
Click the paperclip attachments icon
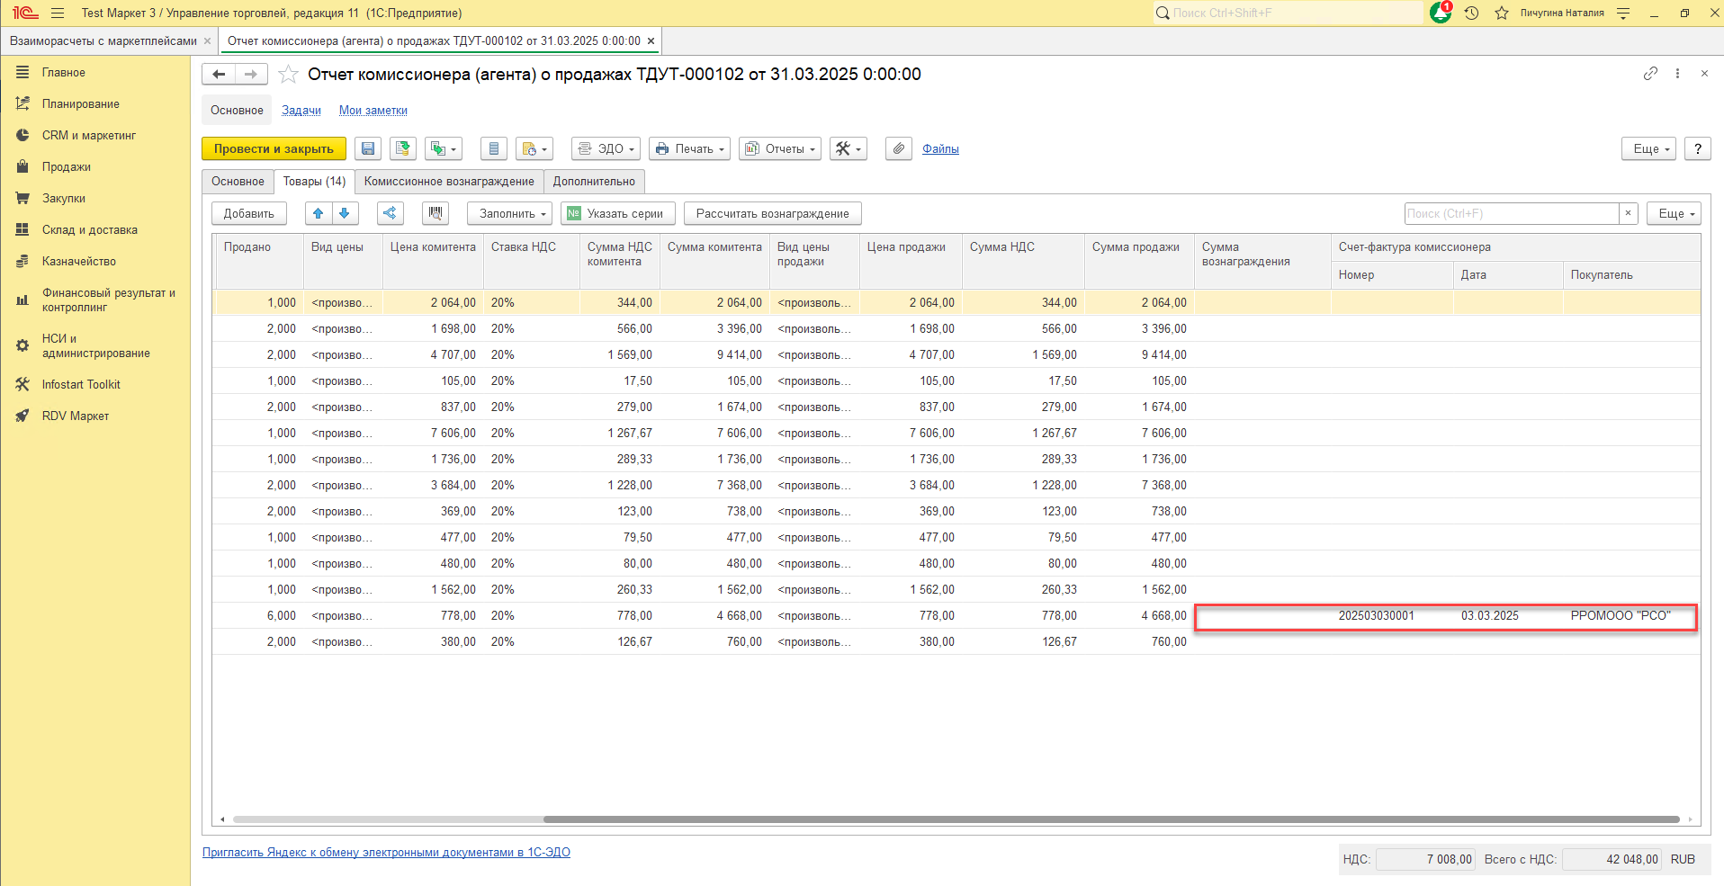[898, 149]
